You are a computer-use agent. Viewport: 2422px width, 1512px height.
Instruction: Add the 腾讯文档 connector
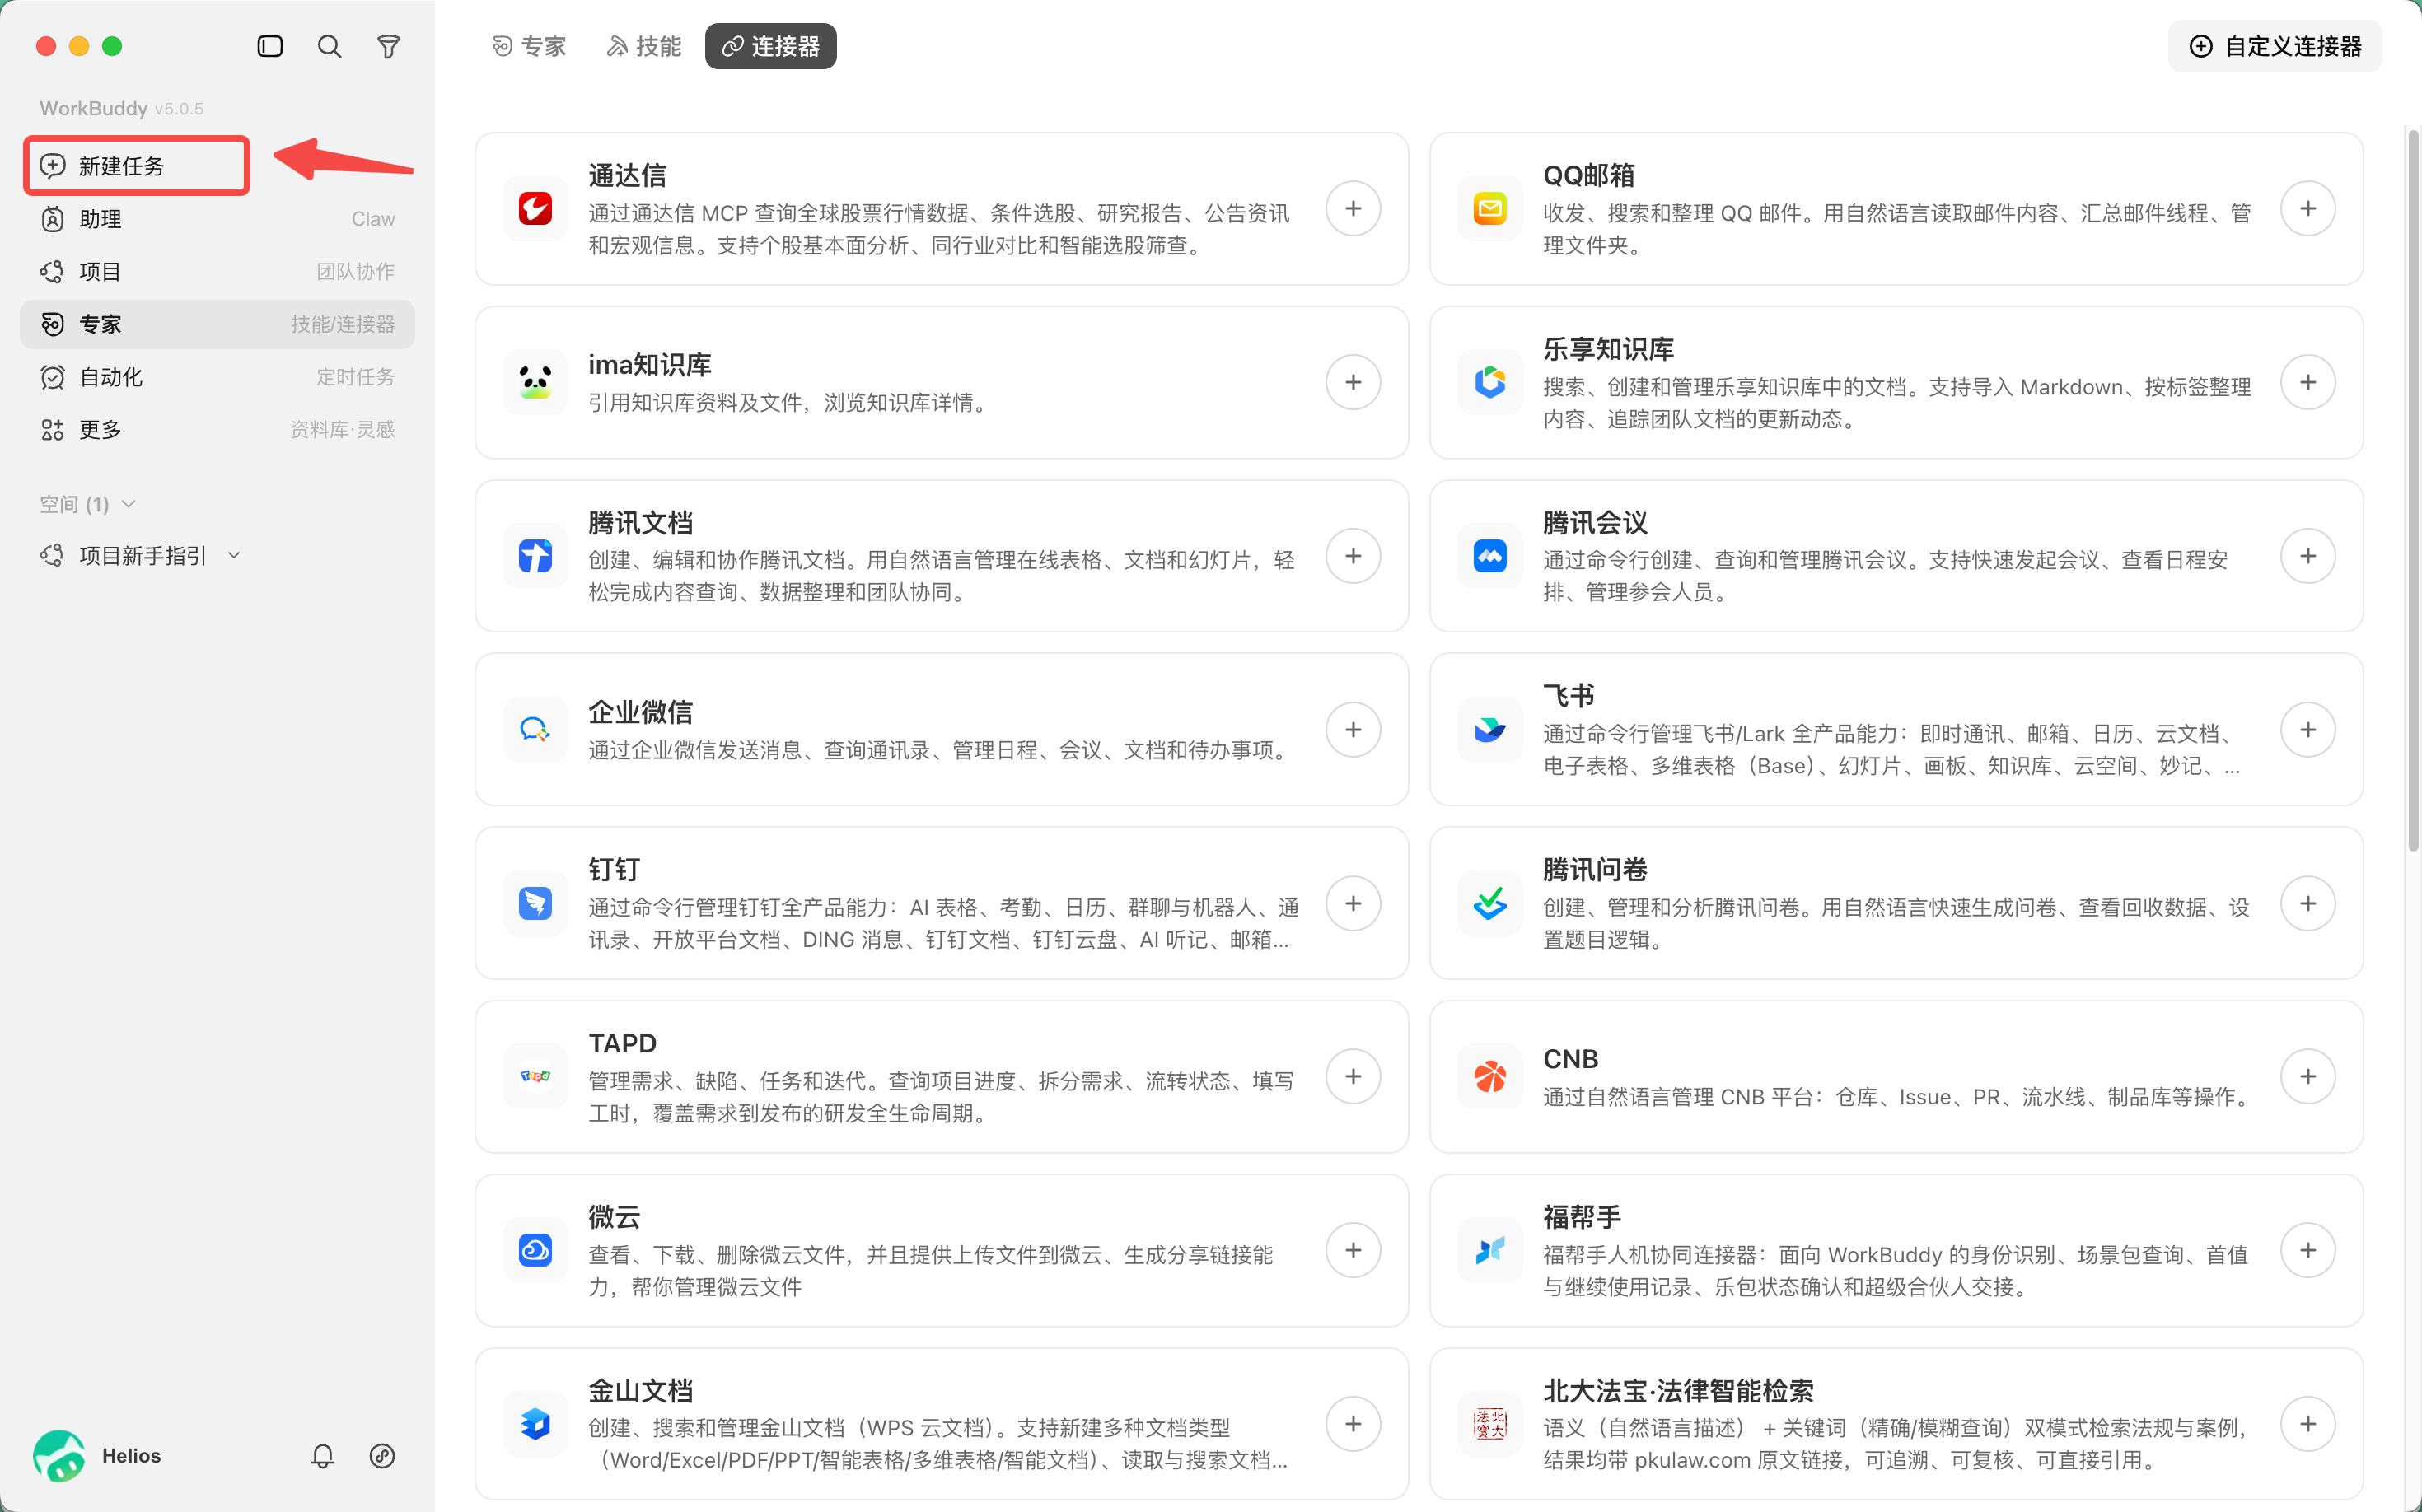click(x=1353, y=556)
